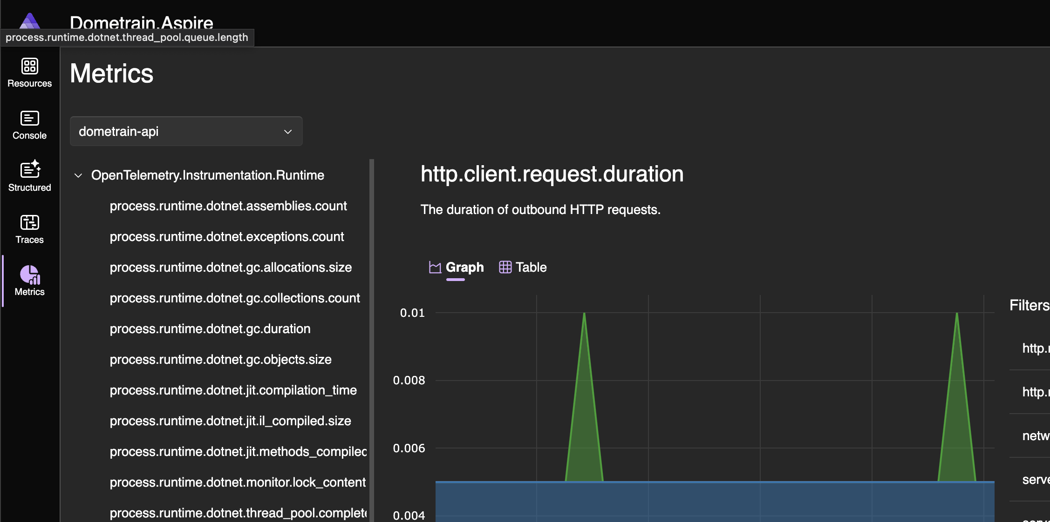The height and width of the screenshot is (522, 1050).
Task: Click the Metrics pie chart icon
Action: click(29, 274)
